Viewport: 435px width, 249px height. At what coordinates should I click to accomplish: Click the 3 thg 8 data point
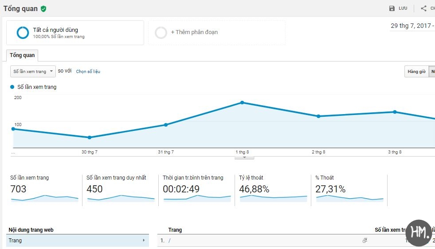point(395,112)
